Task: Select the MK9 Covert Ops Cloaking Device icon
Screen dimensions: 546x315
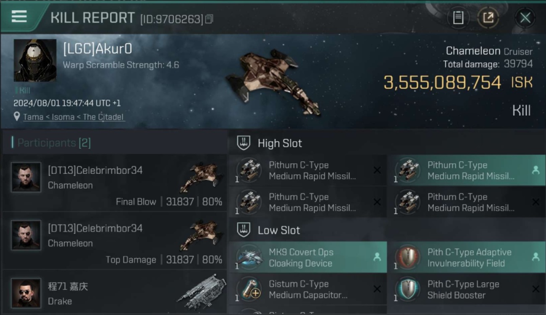Action: pos(249,257)
